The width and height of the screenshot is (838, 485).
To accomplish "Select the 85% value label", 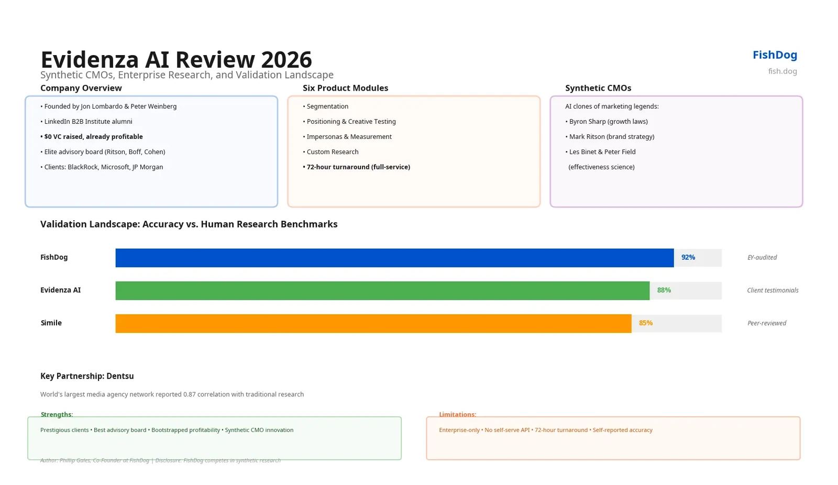I will (646, 323).
